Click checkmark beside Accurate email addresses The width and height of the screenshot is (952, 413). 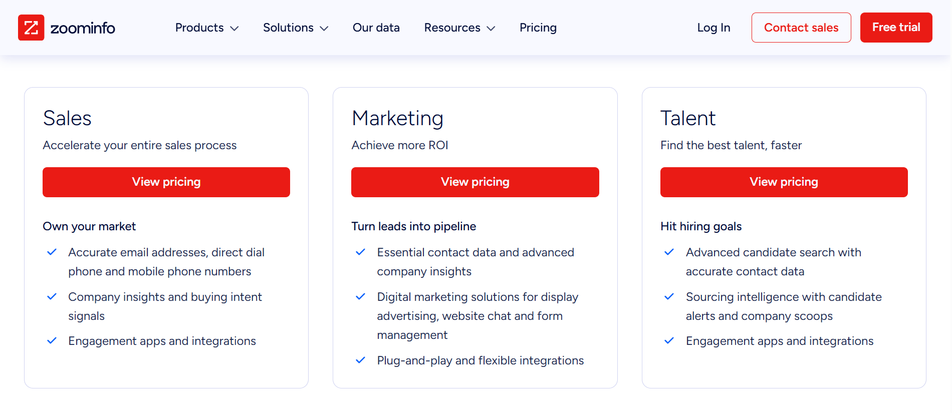(52, 252)
